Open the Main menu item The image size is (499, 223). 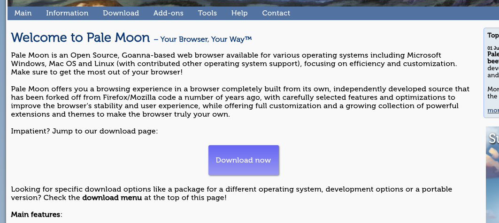click(x=23, y=13)
